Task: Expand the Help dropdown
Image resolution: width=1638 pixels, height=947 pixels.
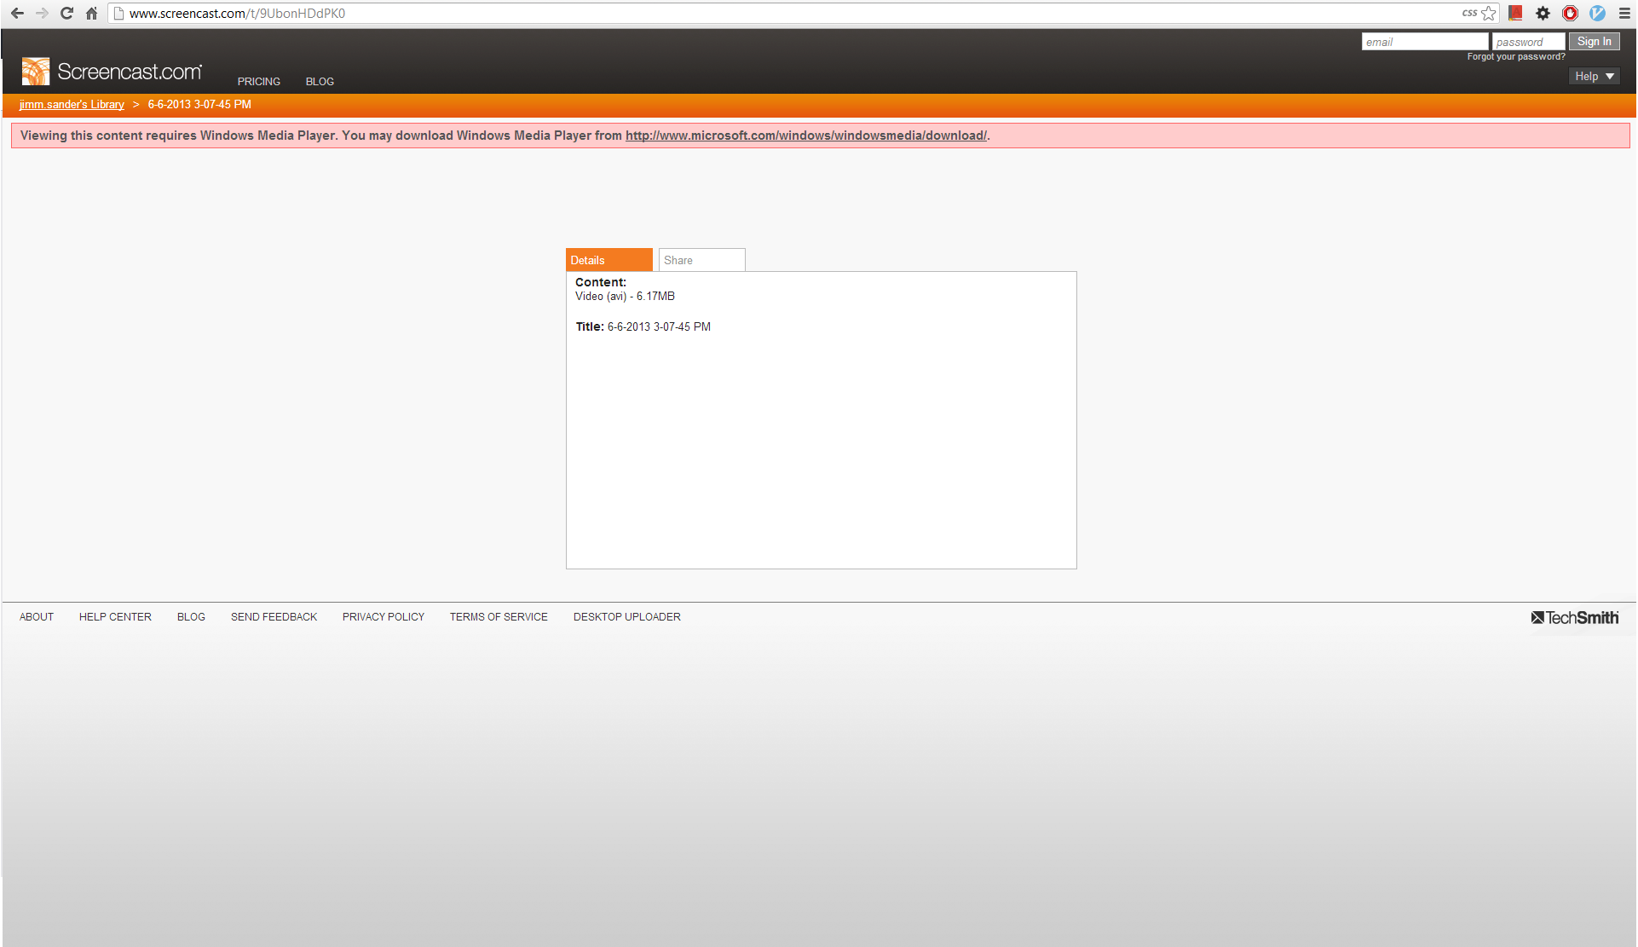Action: point(1594,77)
